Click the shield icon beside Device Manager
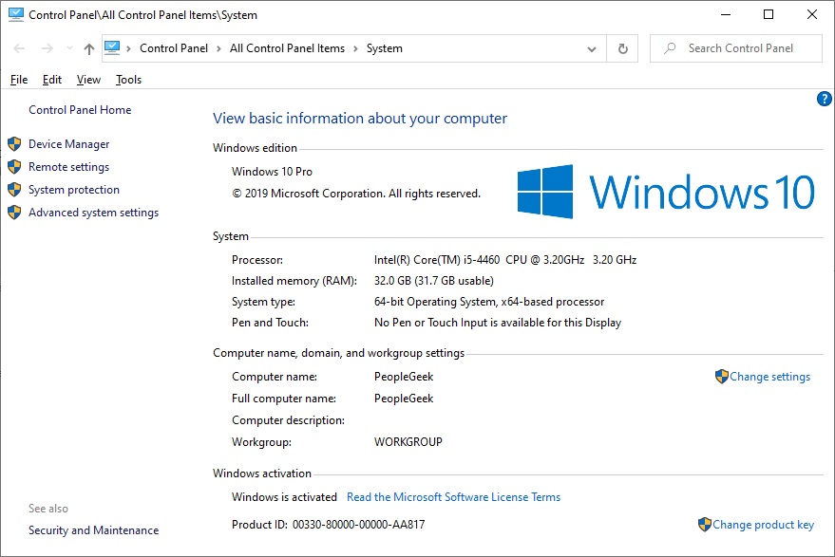The width and height of the screenshot is (835, 557). (x=14, y=144)
